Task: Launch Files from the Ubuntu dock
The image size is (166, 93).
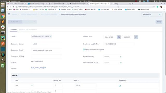Action: (x=3, y=5)
